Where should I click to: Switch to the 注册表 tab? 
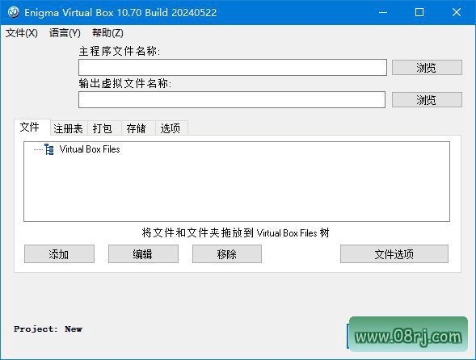[x=69, y=128]
